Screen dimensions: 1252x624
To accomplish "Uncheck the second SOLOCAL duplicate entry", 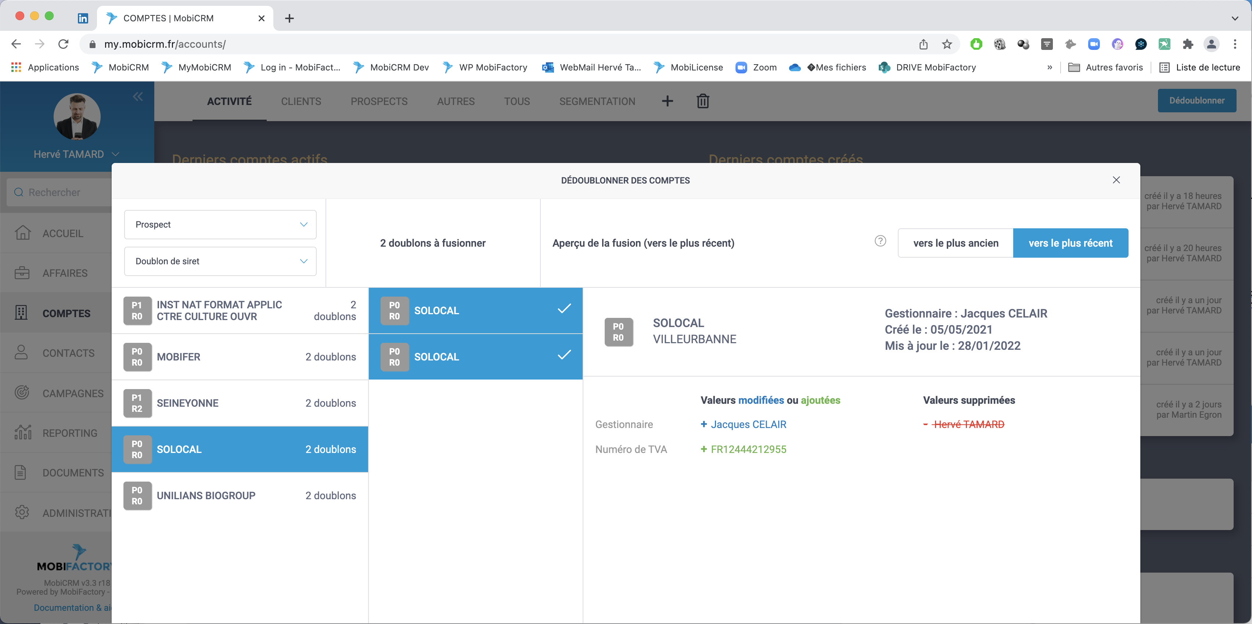I will [x=564, y=355].
